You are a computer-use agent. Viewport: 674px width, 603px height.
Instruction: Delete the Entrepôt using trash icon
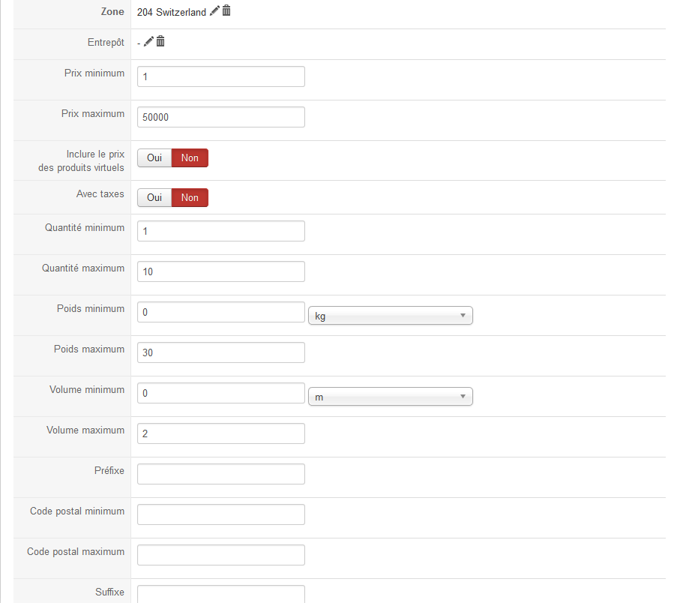[x=160, y=41]
